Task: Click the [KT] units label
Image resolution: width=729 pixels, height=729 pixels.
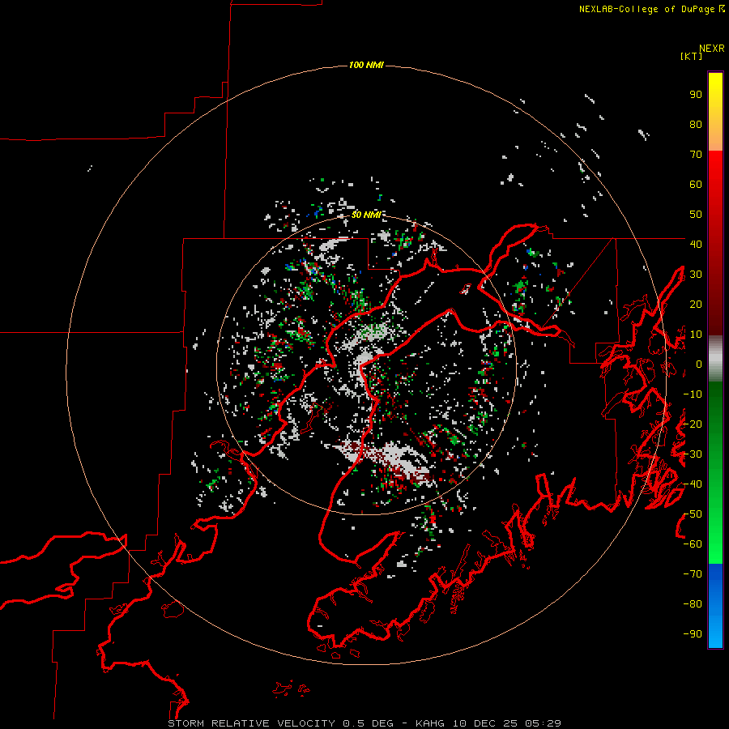Action: 692,56
